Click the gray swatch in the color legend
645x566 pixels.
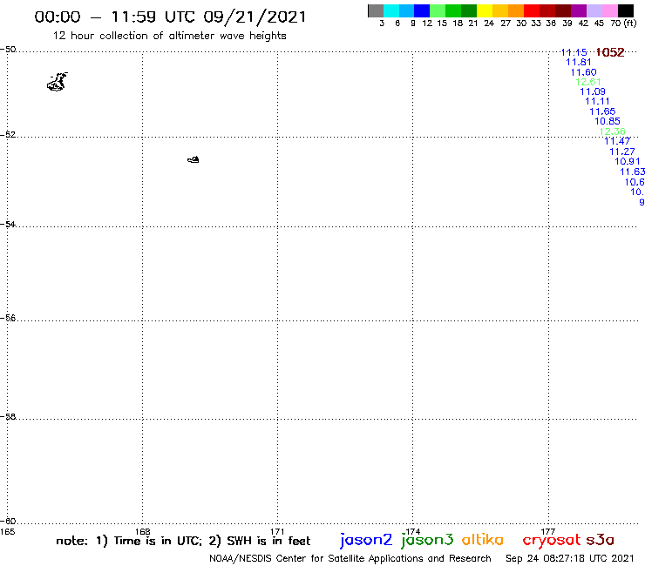click(376, 10)
